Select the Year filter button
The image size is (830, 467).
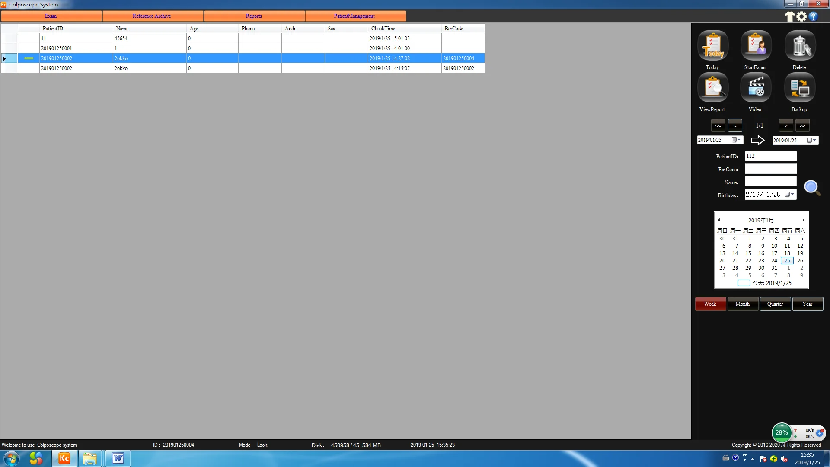point(807,304)
